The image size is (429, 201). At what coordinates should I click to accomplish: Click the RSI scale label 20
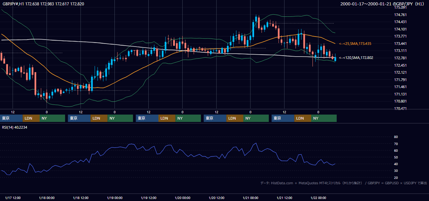click(396, 178)
